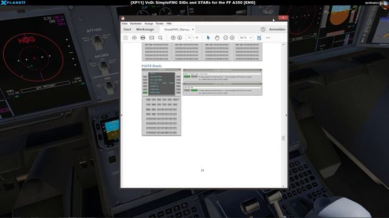Screen dimensions: 389x218
Task: Click the PASTE Route heading
Action: pos(151,66)
